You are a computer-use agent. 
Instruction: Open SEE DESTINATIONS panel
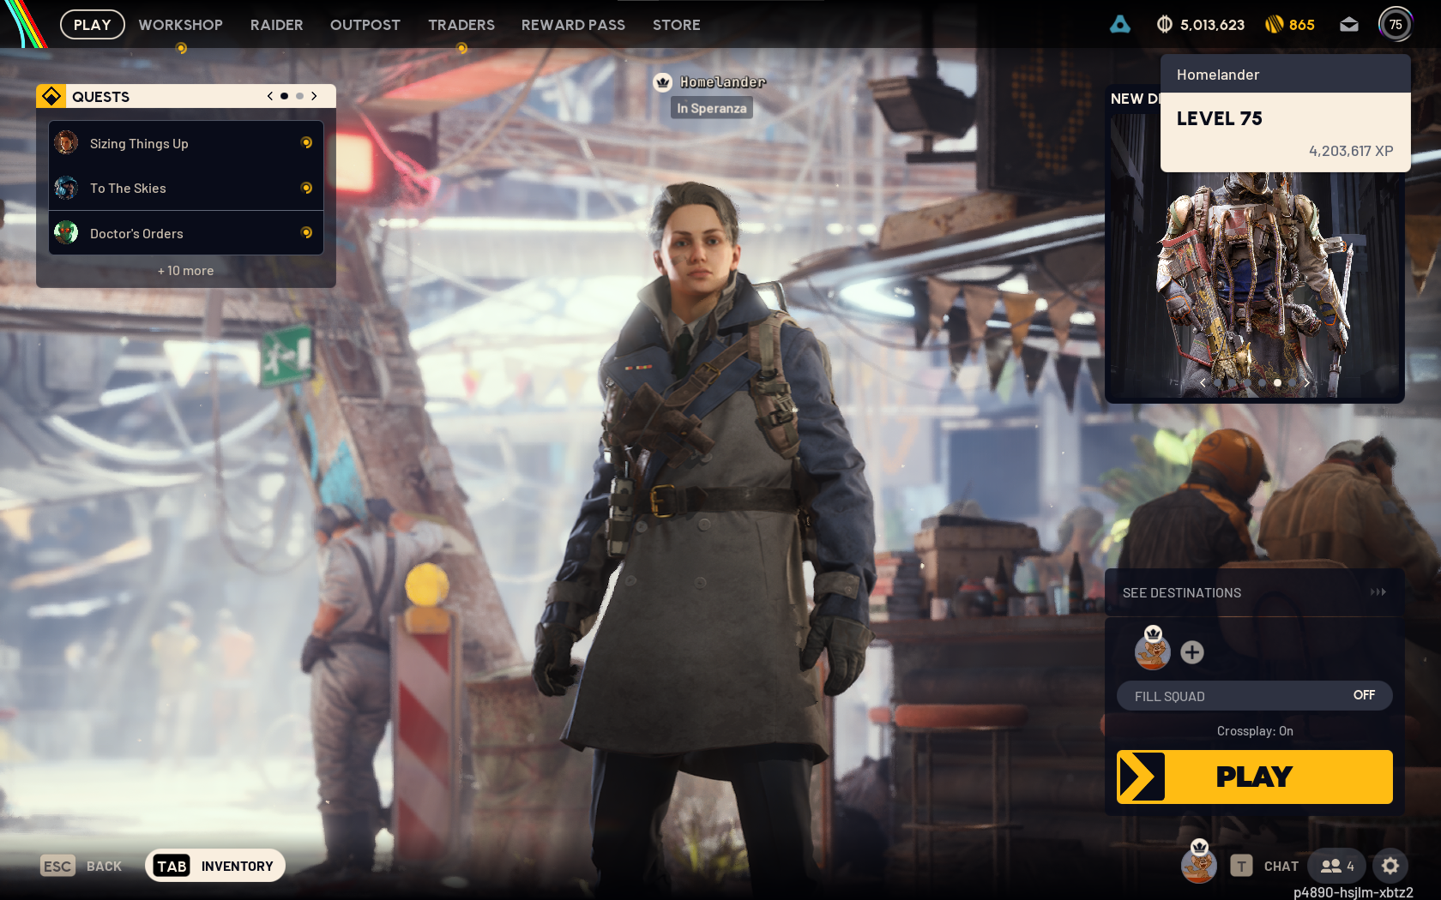pyautogui.click(x=1255, y=592)
